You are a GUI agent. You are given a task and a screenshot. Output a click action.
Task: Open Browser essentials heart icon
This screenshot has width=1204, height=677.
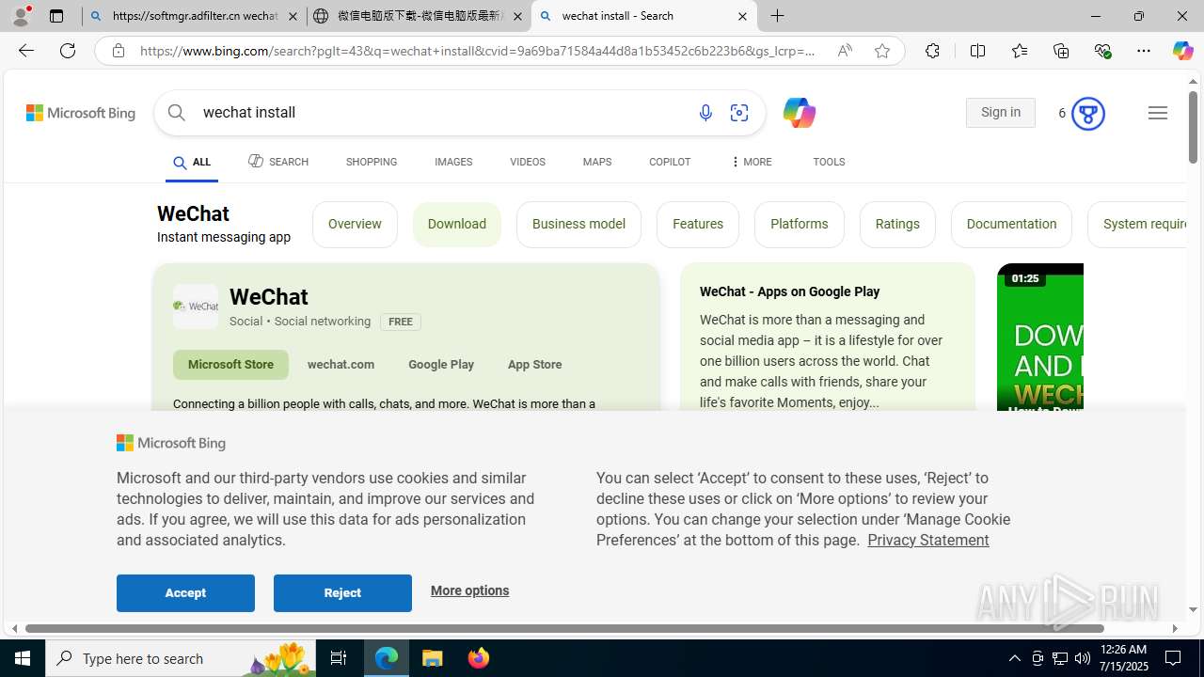(1102, 51)
